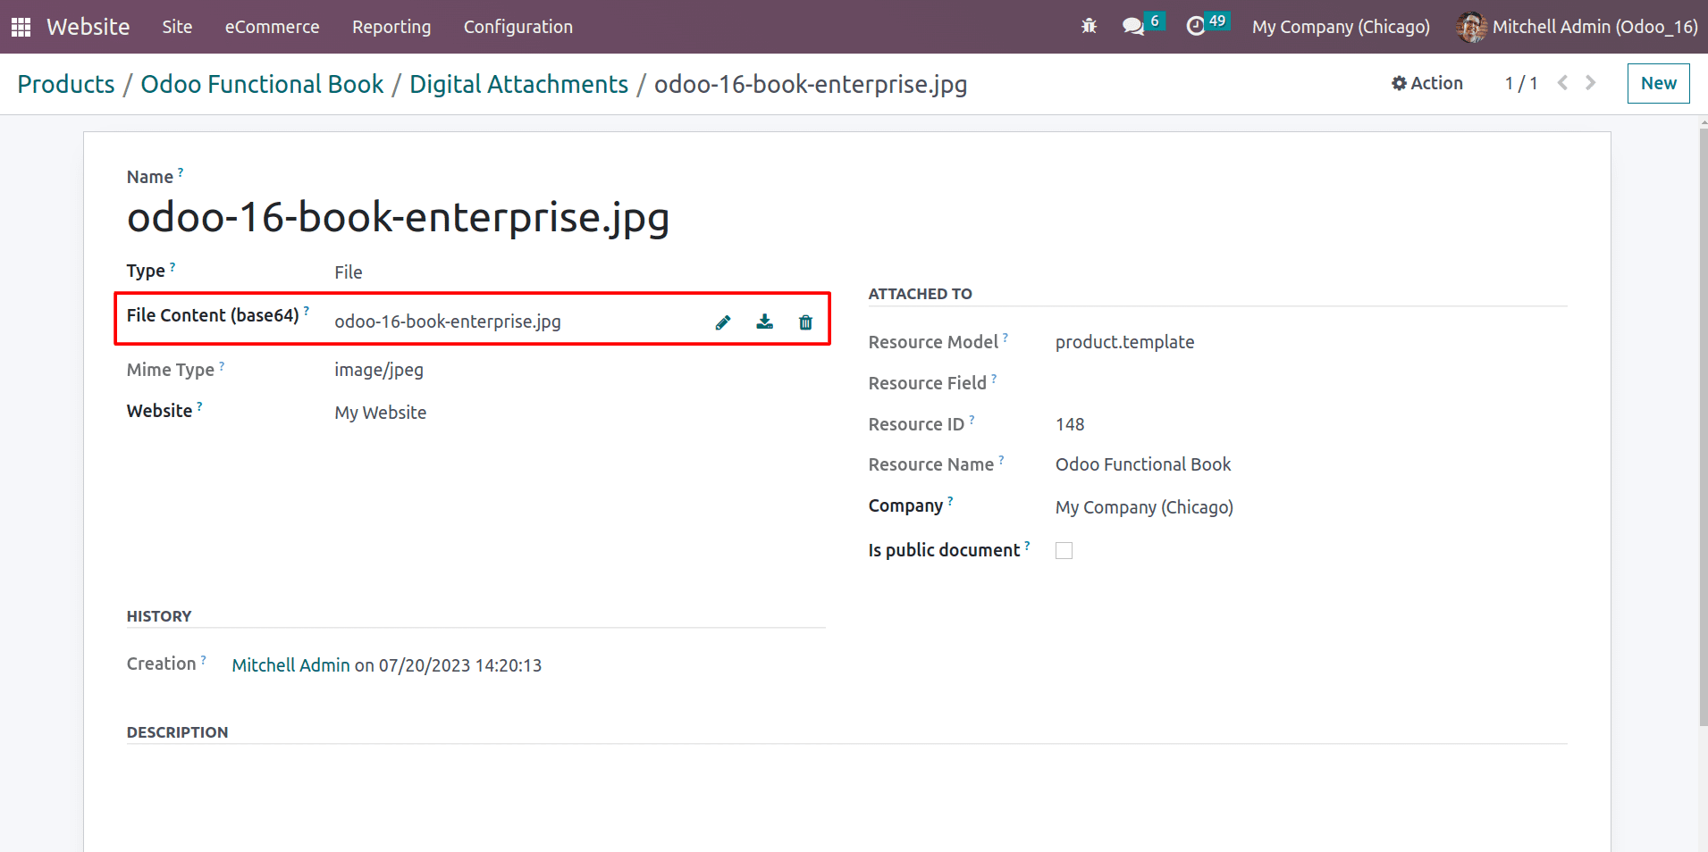Go to Digital Attachments breadcrumb
Image resolution: width=1708 pixels, height=852 pixels.
[518, 84]
